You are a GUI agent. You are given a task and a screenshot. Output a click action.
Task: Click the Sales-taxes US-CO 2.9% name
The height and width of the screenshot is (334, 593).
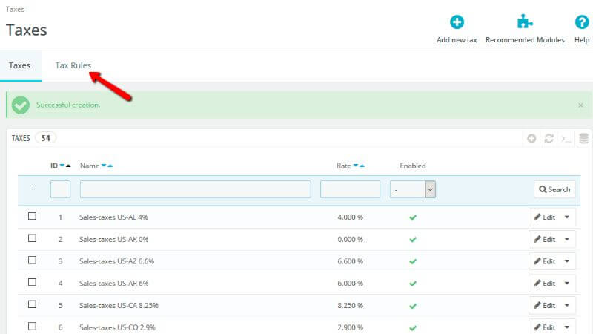[x=117, y=327]
